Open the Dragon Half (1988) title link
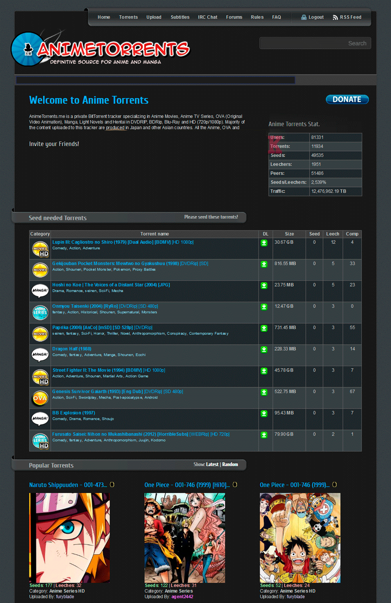 click(72, 349)
